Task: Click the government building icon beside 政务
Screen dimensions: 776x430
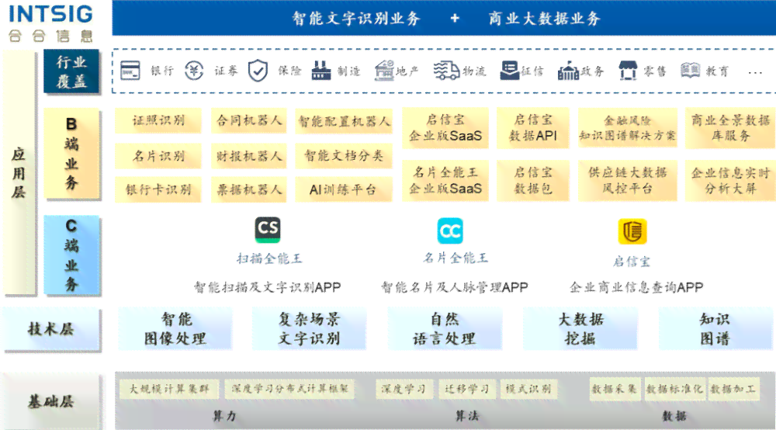Action: click(568, 71)
